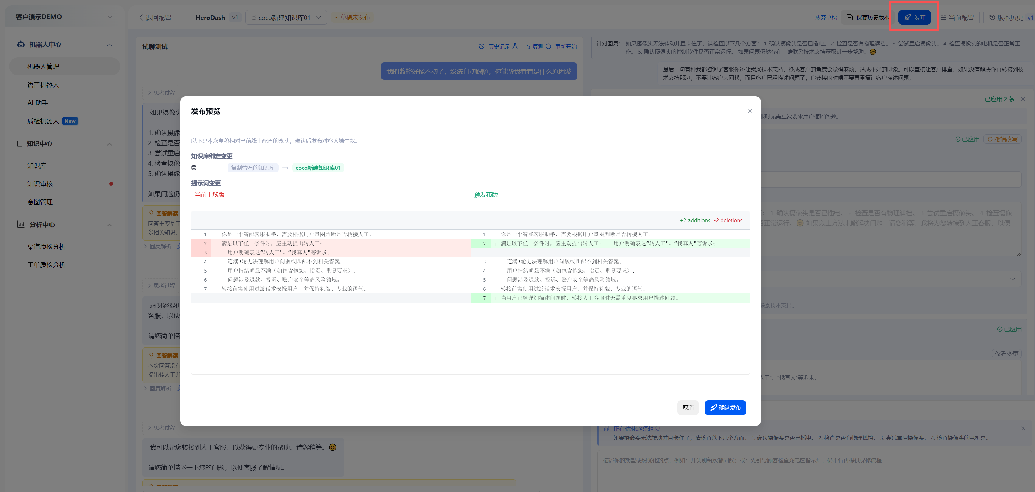Click the 复制萤石的知识库 strikethrough tag
The width and height of the screenshot is (1035, 492).
(x=253, y=168)
